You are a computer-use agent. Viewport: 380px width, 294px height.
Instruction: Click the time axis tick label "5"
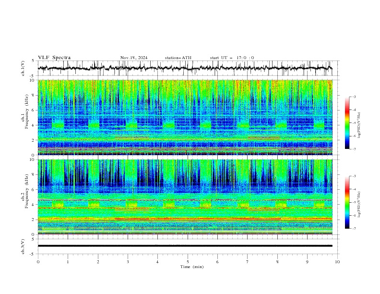[188, 262]
